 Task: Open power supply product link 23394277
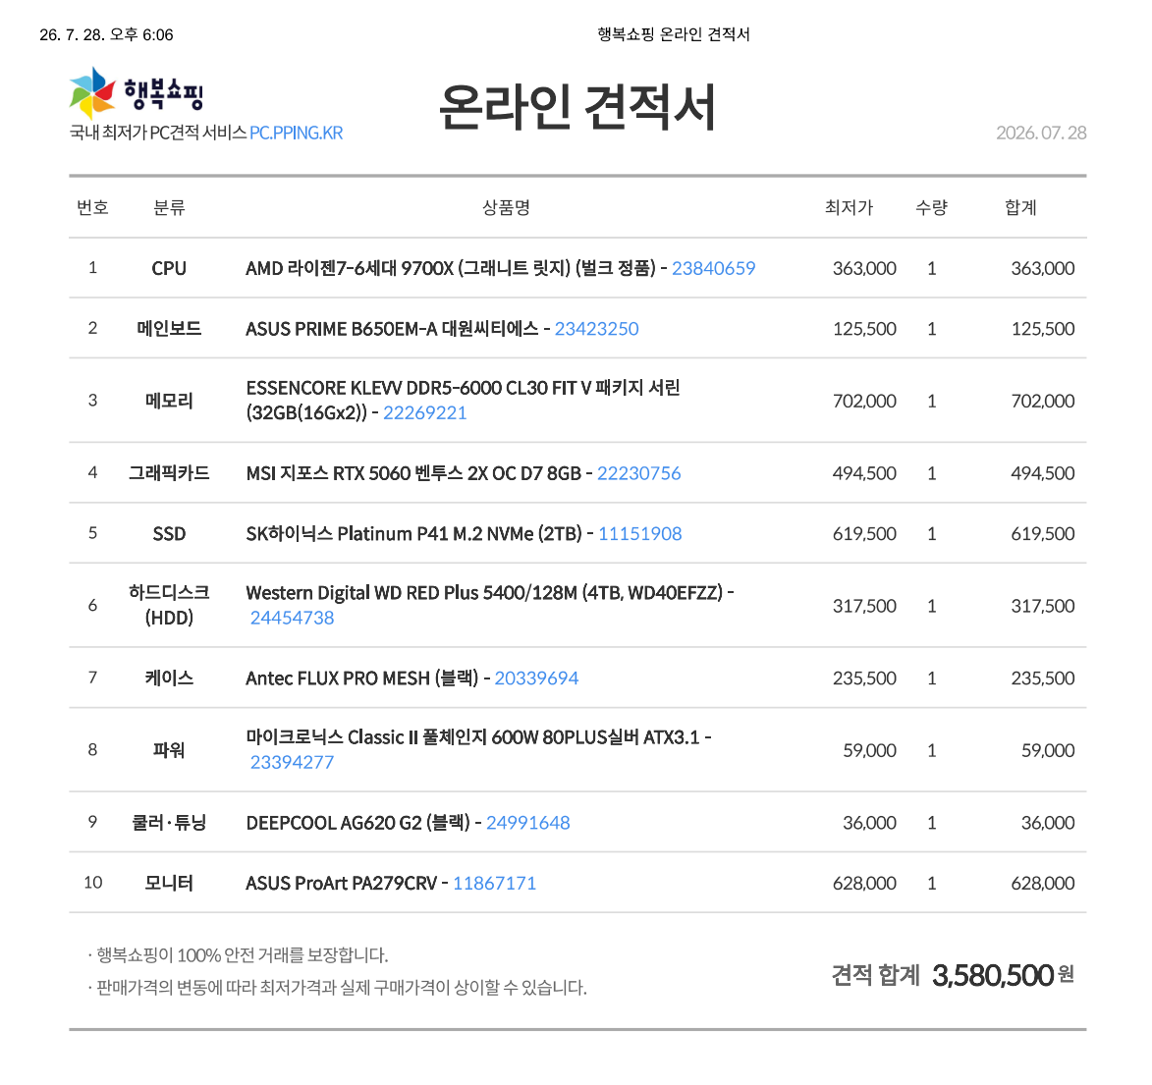(x=292, y=763)
